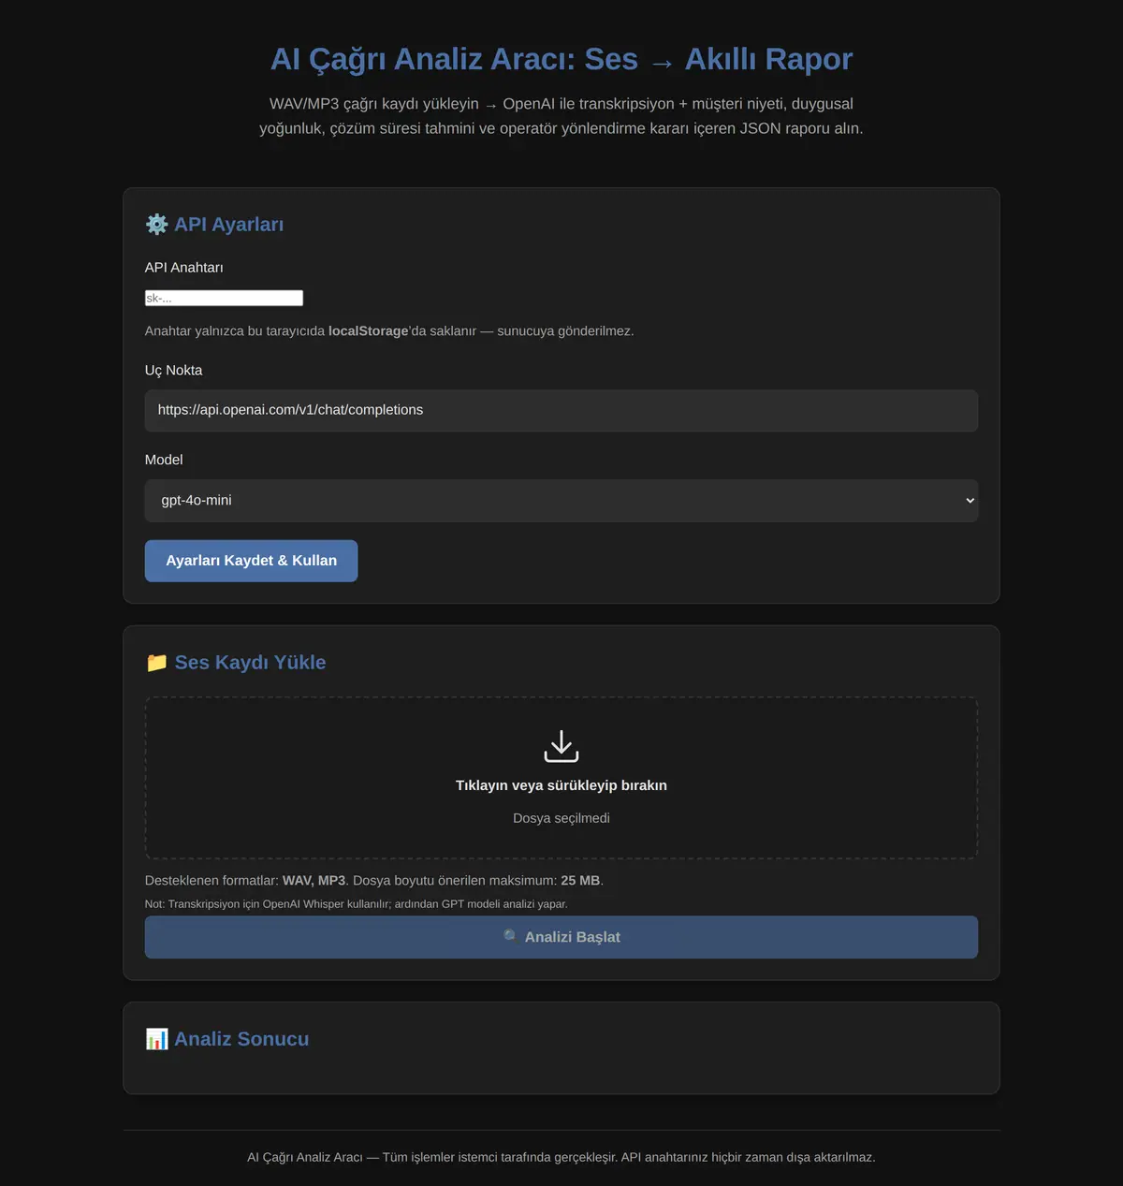
Task: Click the Whisper transcription note text
Action: click(x=357, y=904)
